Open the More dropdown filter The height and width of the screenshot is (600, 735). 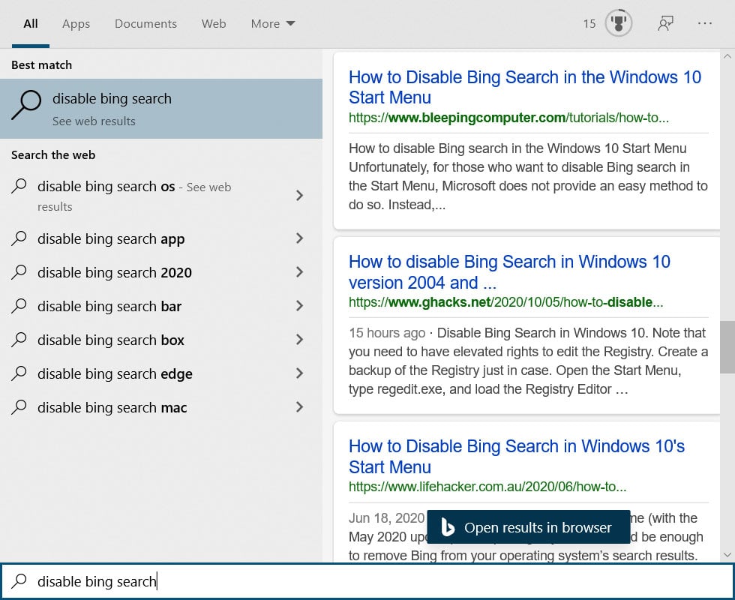click(273, 24)
